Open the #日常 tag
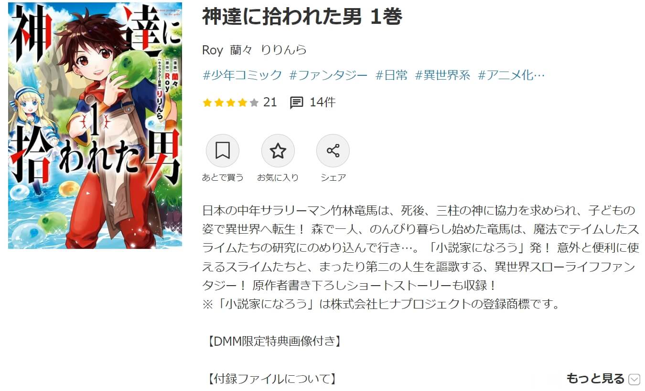 392,75
